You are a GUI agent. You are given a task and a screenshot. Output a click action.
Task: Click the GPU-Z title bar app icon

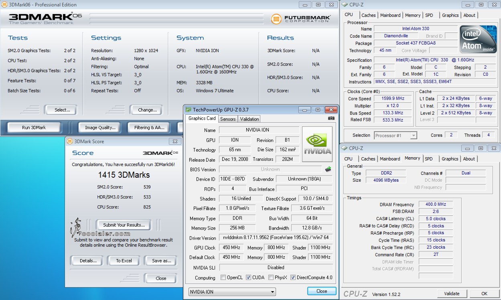coord(189,109)
